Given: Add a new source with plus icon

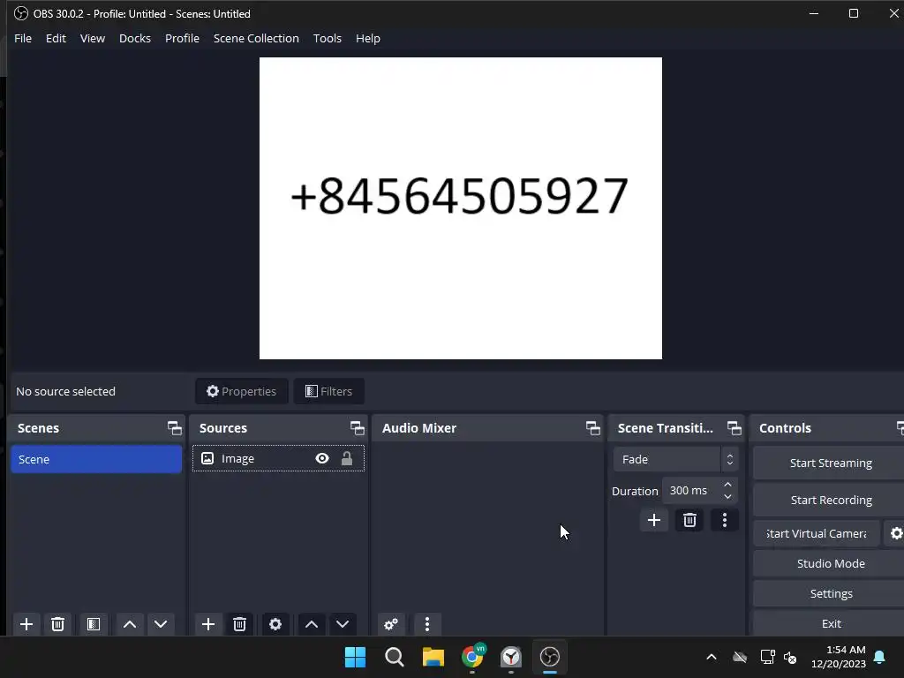Looking at the screenshot, I should (x=208, y=624).
